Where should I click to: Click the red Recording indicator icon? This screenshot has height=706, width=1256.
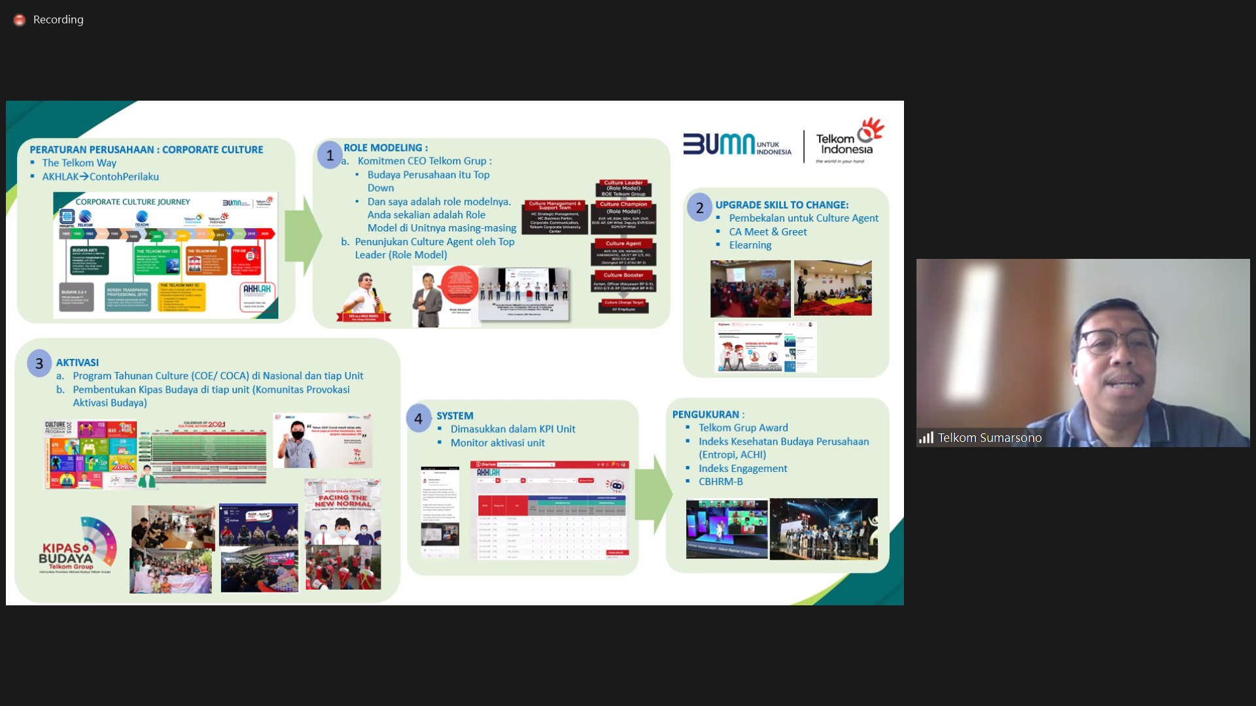tap(20, 20)
